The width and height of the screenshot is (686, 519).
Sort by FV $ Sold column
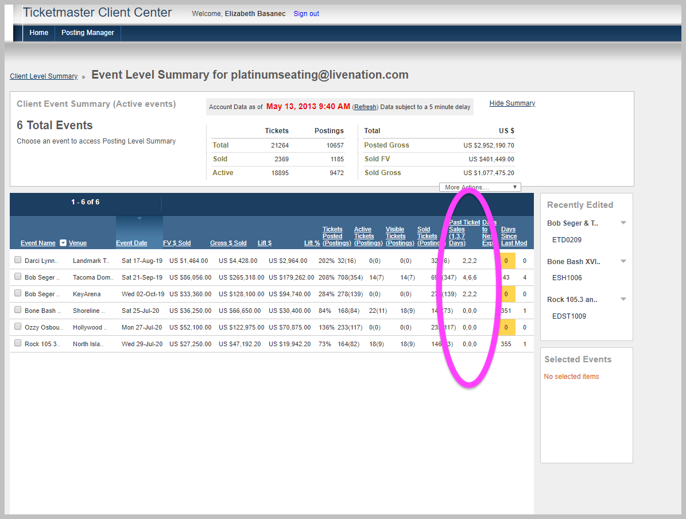pyautogui.click(x=177, y=243)
